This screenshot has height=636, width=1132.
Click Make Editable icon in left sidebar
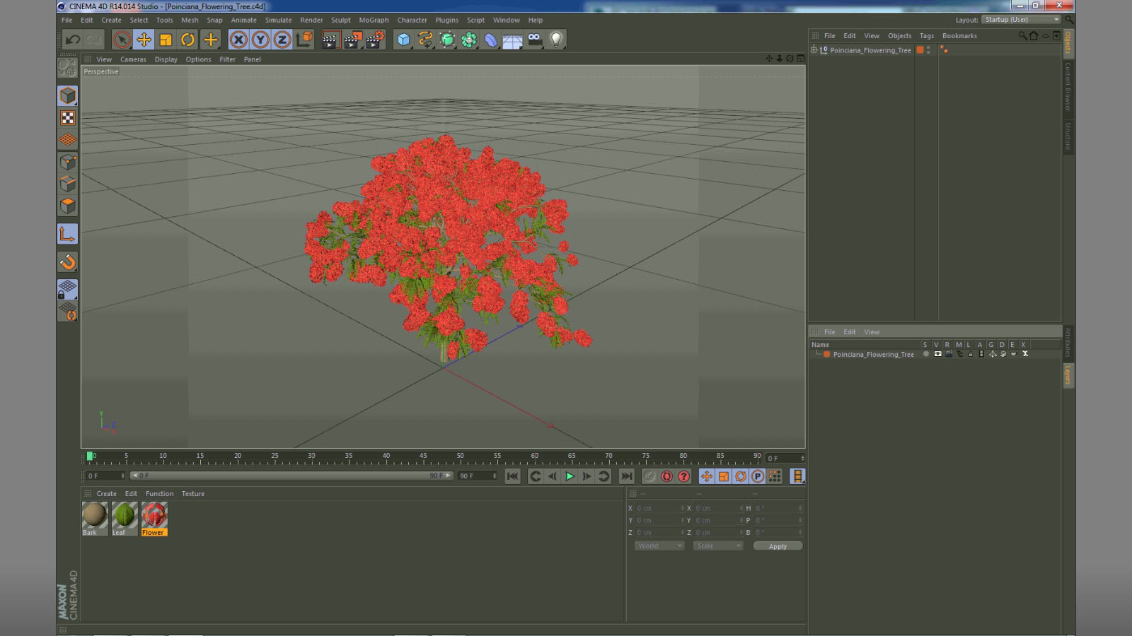coord(67,67)
